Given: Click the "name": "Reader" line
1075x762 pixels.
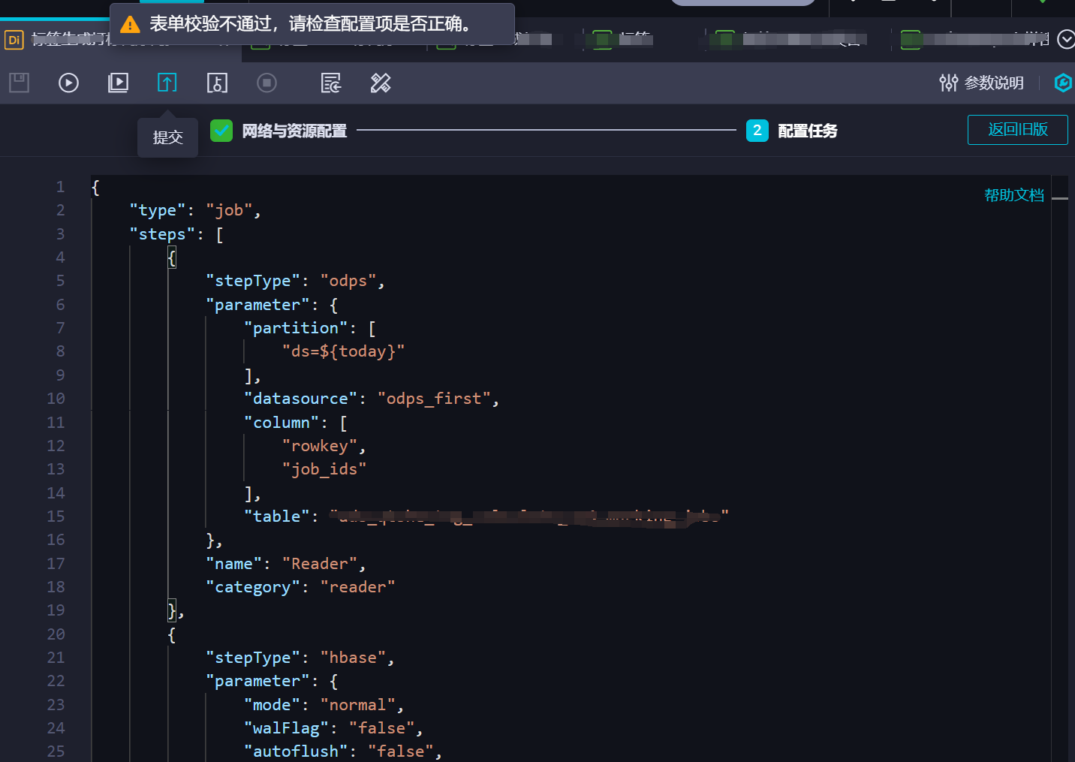Looking at the screenshot, I should tap(286, 564).
